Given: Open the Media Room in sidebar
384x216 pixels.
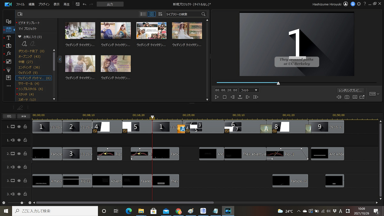Looking at the screenshot, I should click(x=9, y=21).
